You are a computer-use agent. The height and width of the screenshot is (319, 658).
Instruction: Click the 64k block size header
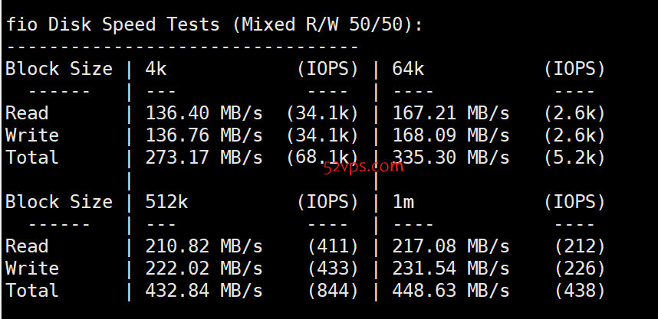click(x=408, y=69)
